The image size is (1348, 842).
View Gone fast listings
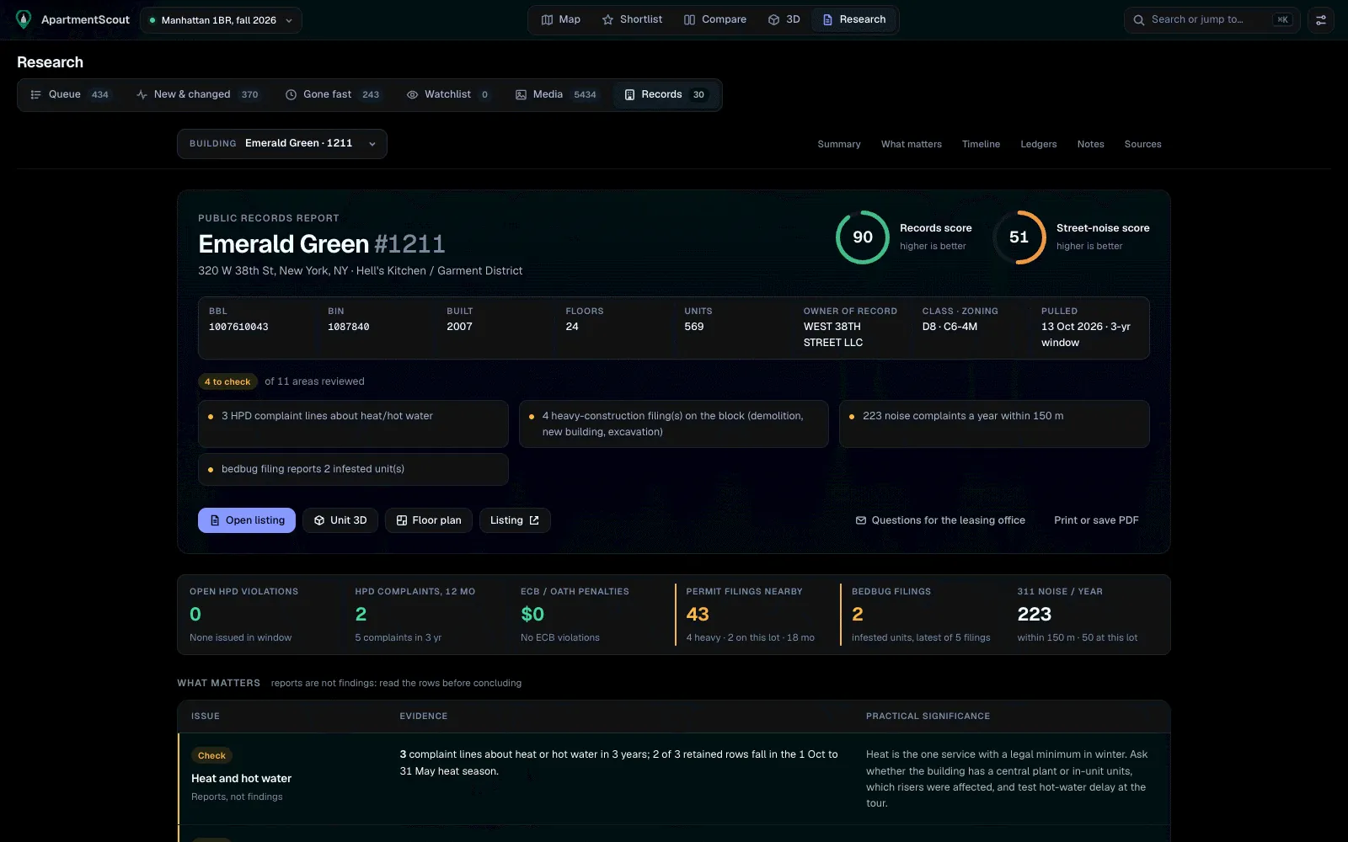(333, 94)
